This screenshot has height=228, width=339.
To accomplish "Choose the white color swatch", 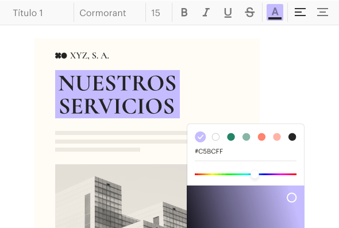I will click(215, 137).
